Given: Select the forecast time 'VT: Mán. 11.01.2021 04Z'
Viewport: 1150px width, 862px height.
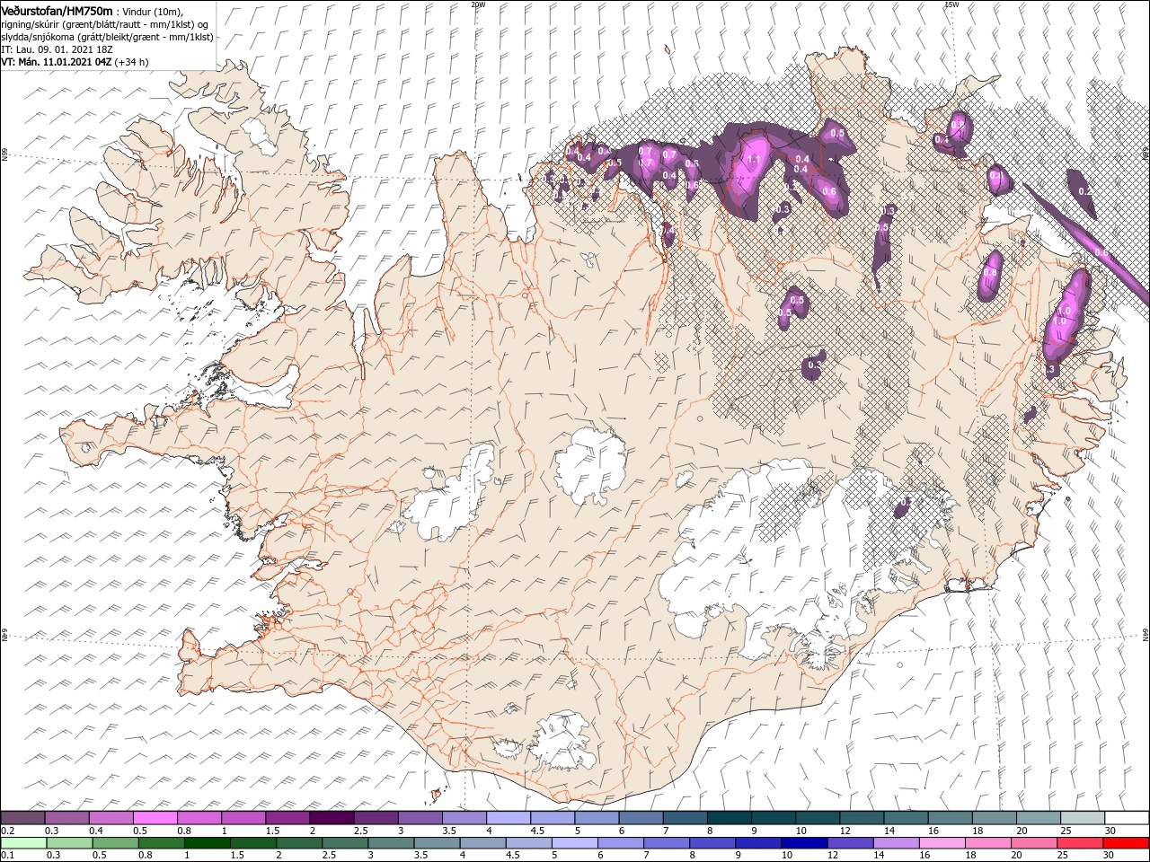Looking at the screenshot, I should pyautogui.click(x=56, y=62).
